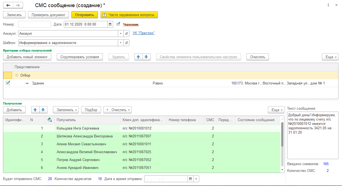Open the Еще menu for recipients

pyautogui.click(x=276, y=110)
